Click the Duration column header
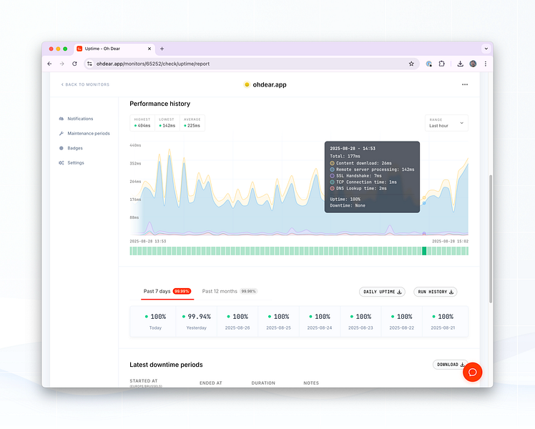 pyautogui.click(x=263, y=383)
